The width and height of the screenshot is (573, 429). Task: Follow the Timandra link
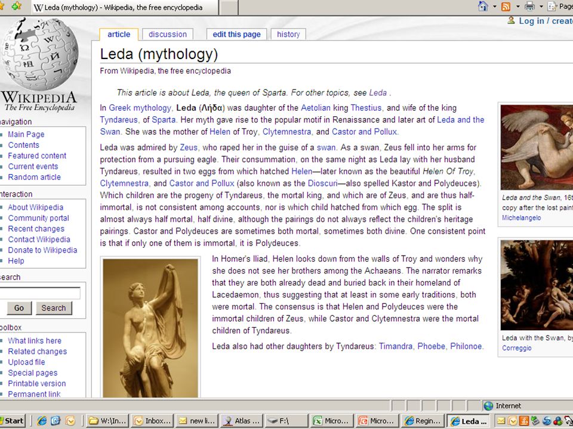point(396,346)
